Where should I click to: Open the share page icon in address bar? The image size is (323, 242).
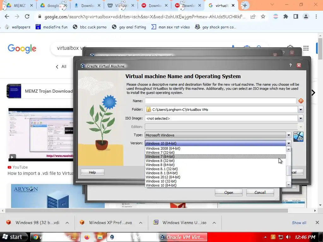[x=253, y=16]
